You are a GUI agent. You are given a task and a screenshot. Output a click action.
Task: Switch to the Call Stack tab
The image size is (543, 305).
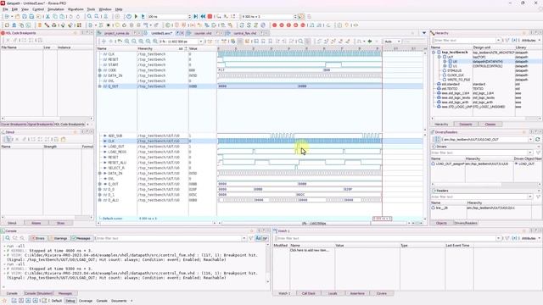click(308, 294)
